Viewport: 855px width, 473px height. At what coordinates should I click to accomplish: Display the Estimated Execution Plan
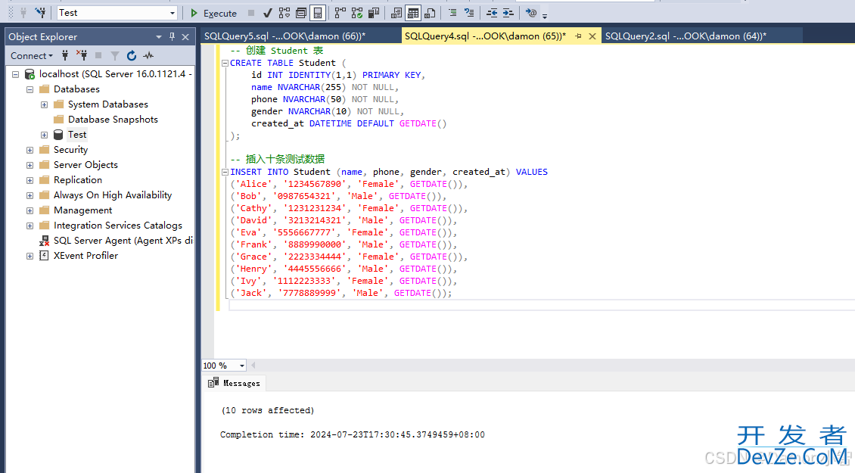(x=284, y=13)
